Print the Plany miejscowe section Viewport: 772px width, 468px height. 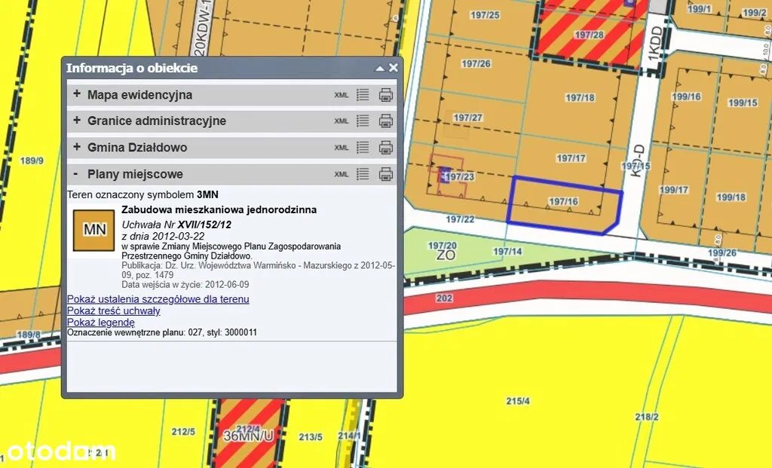coord(385,173)
